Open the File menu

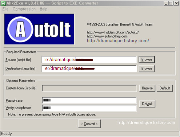pyautogui.click(x=5, y=9)
